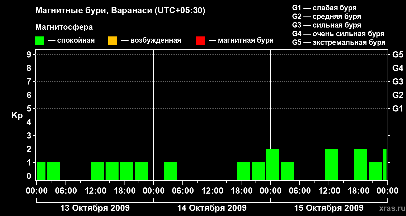Image resolution: width=406 pixels, height=216 pixels.
Task: Click the '— магнитная буря' legend label
Action: [x=241, y=40]
